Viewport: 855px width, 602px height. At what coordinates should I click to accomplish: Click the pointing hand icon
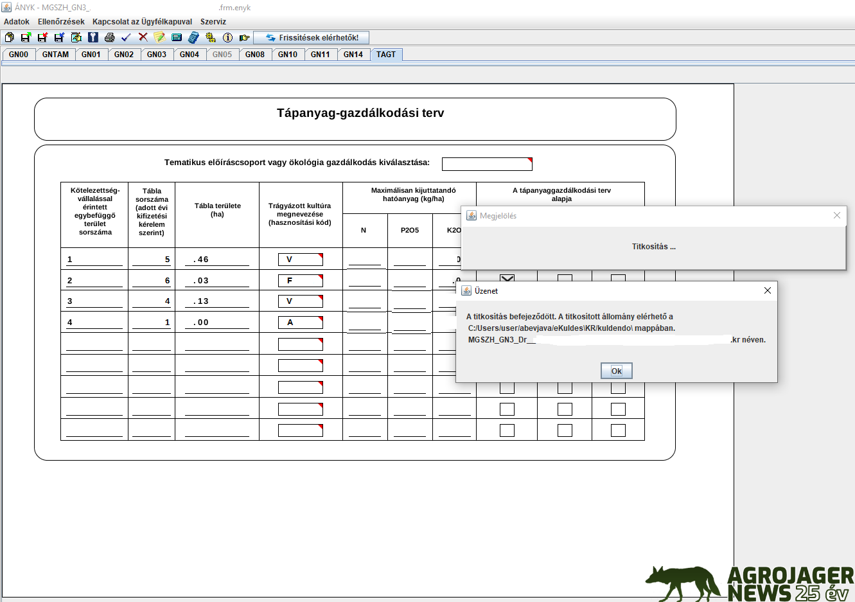(244, 37)
